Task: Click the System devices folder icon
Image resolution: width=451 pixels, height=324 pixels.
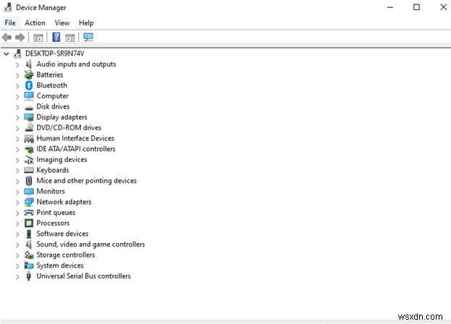Action: (x=29, y=265)
